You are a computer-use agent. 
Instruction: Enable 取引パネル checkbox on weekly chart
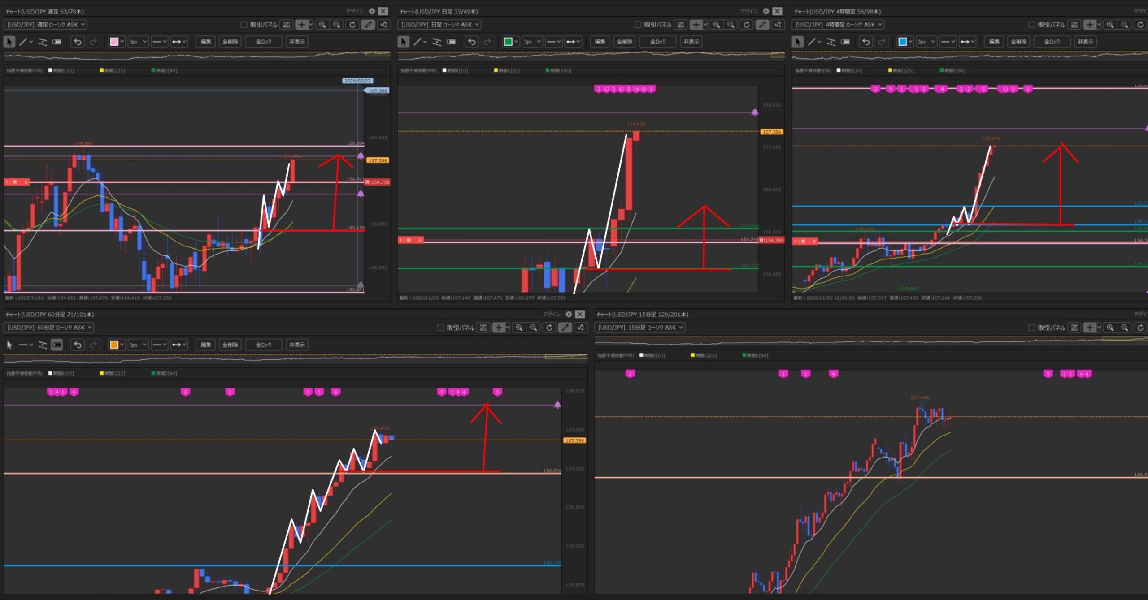[x=244, y=25]
